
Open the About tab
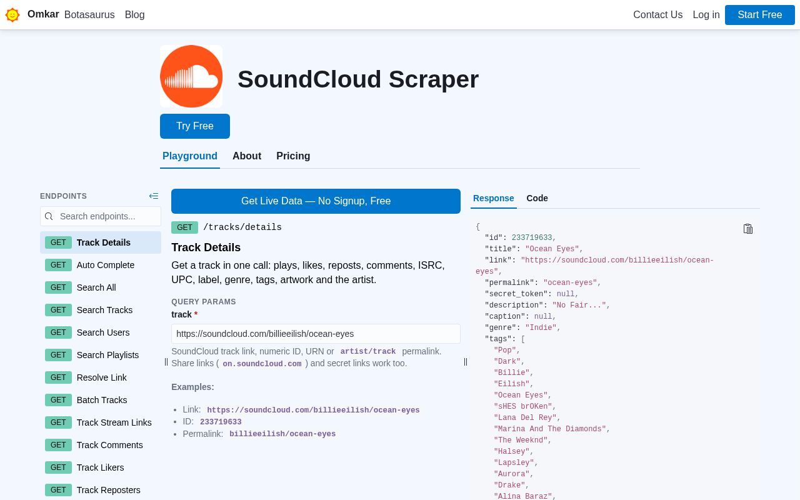(247, 156)
